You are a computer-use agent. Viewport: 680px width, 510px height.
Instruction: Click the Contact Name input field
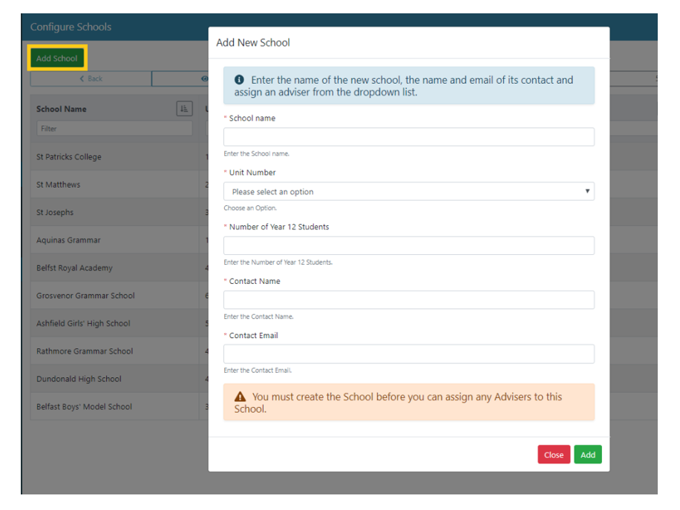tap(408, 299)
